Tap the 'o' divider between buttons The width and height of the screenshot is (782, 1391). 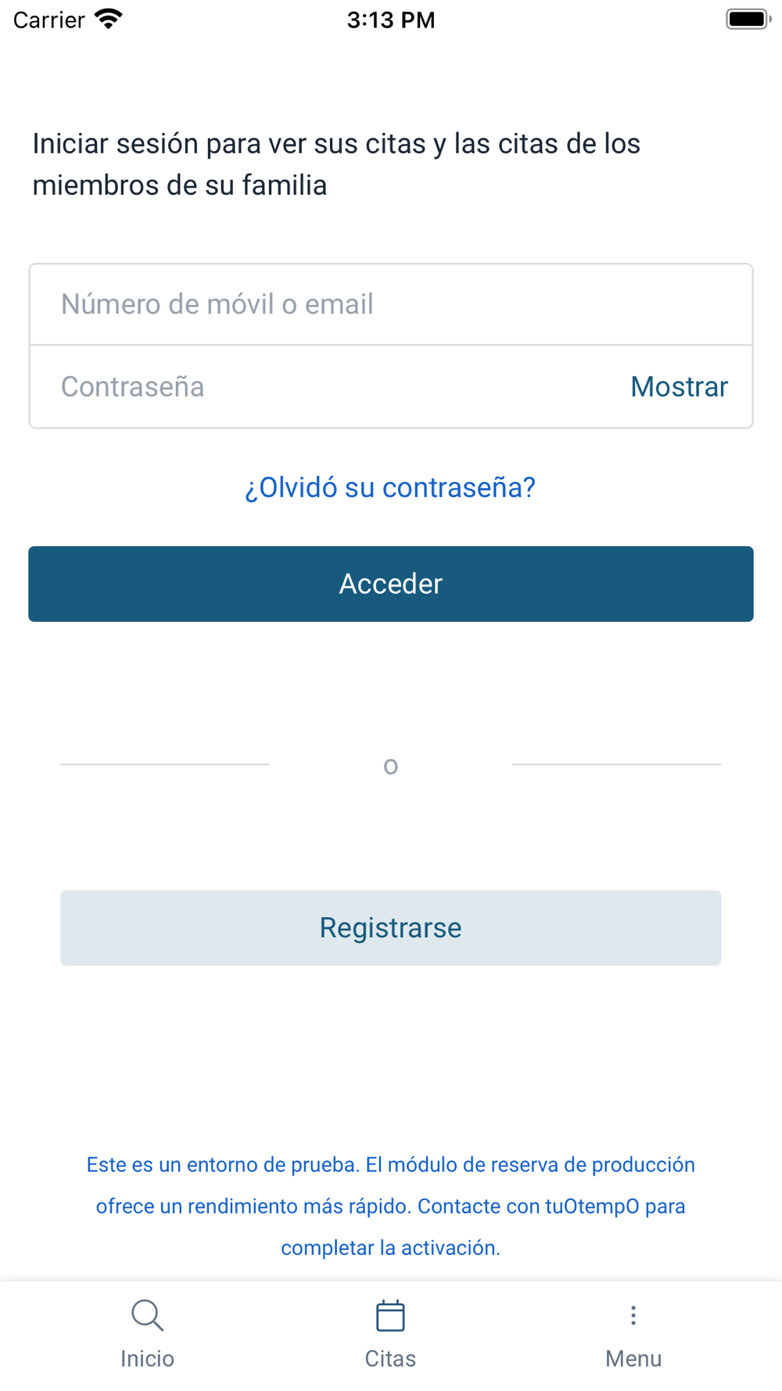pyautogui.click(x=391, y=766)
